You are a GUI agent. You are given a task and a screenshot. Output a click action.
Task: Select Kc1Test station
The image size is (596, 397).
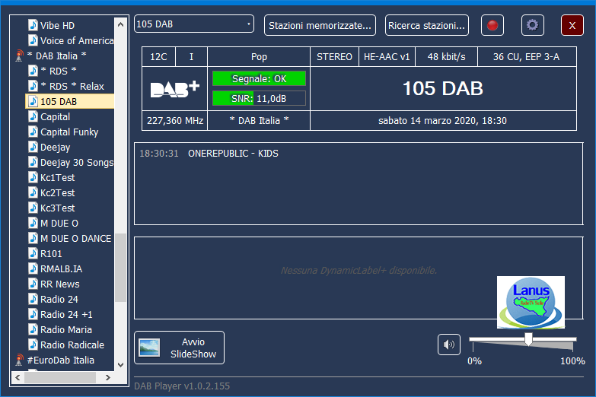pos(57,177)
